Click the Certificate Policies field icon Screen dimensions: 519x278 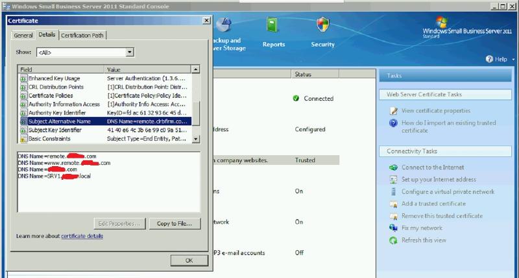pyautogui.click(x=23, y=96)
